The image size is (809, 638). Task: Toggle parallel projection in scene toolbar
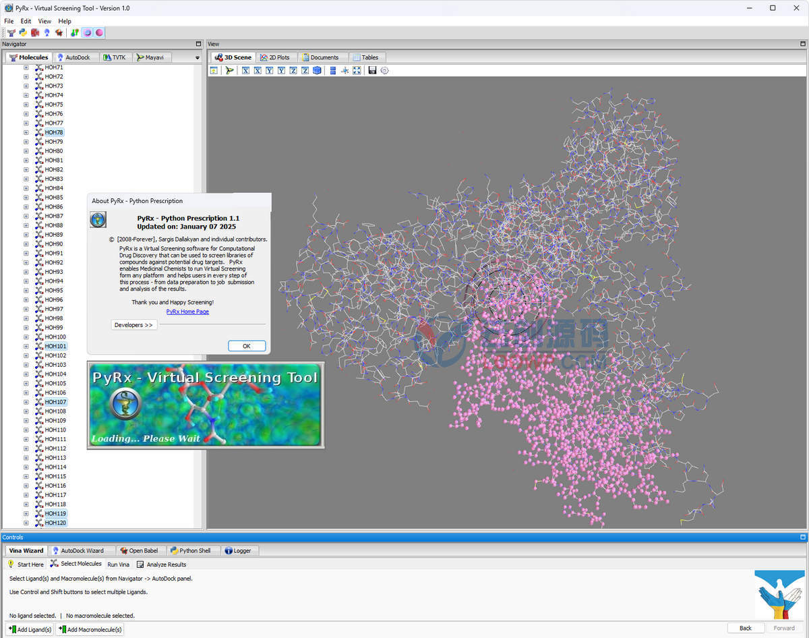pyautogui.click(x=333, y=70)
